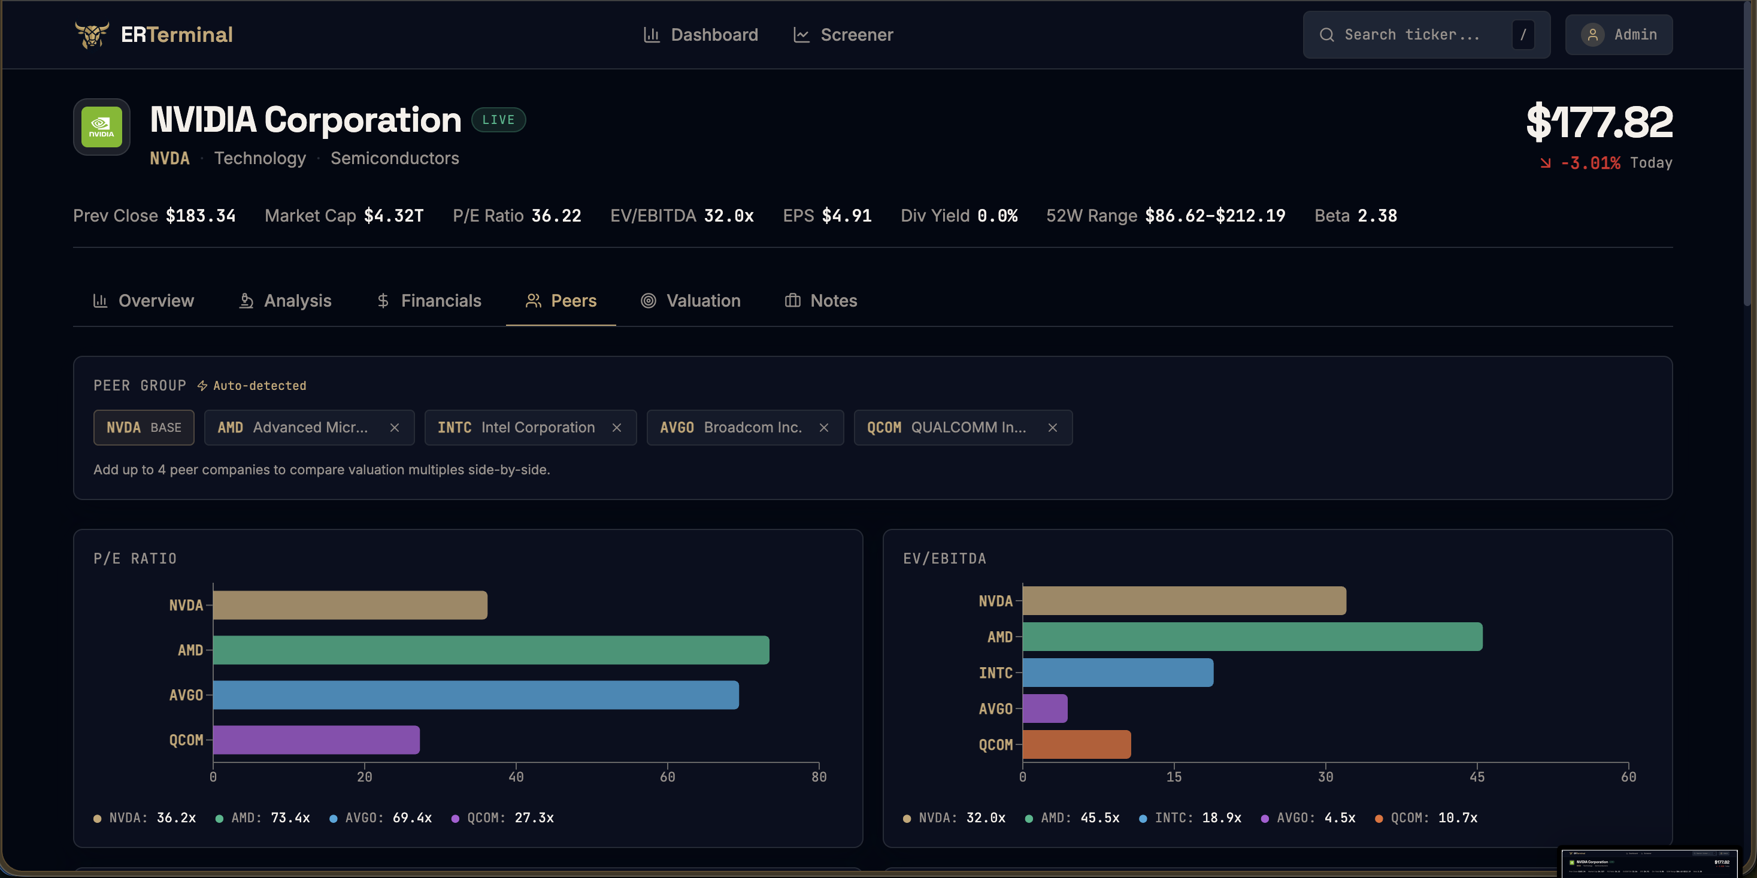Select the Analysis flask icon
The height and width of the screenshot is (878, 1757).
246,300
